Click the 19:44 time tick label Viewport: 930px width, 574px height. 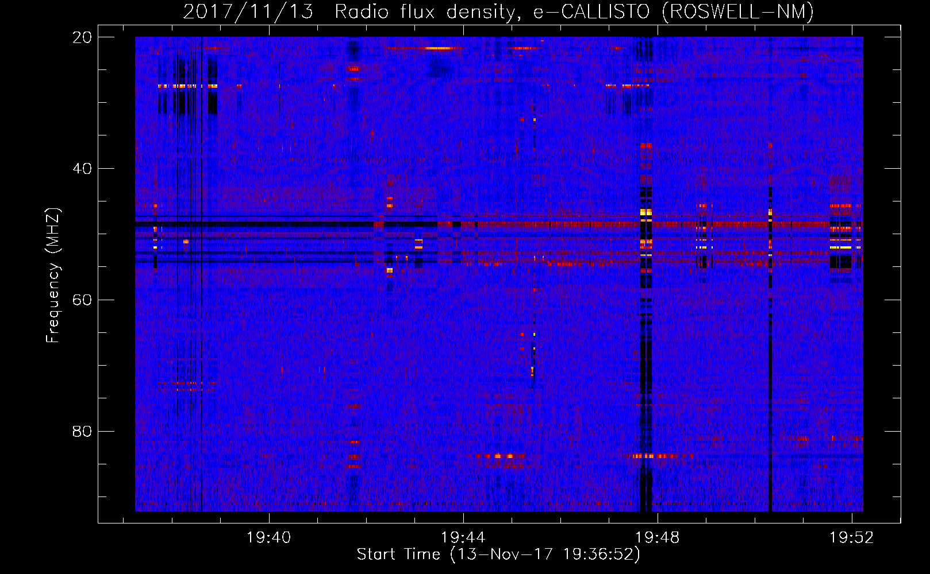pyautogui.click(x=463, y=537)
